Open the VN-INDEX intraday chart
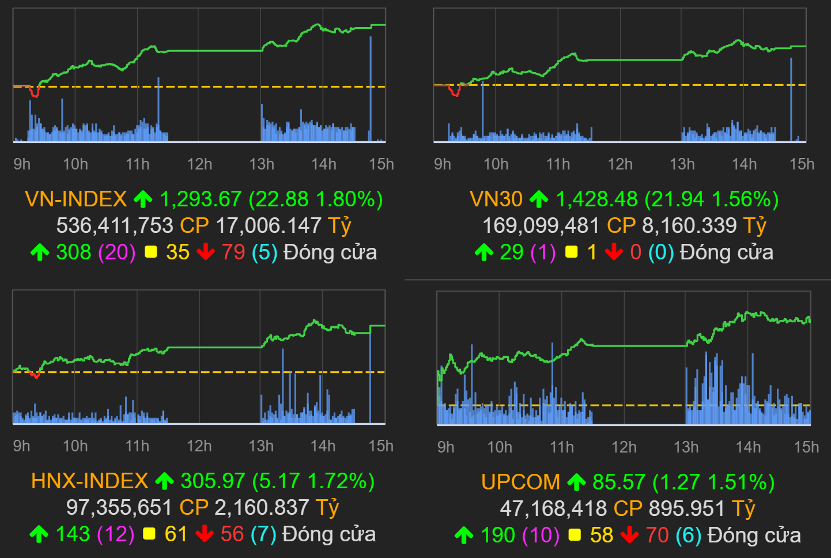This screenshot has width=831, height=558. click(199, 76)
